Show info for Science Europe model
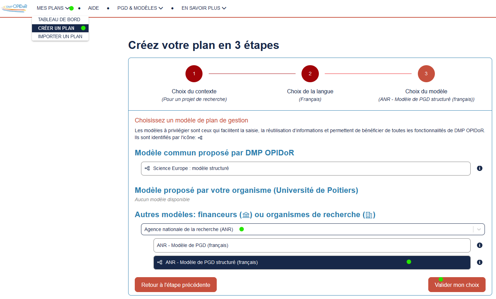Viewport: 496px width, 299px height. click(x=480, y=168)
